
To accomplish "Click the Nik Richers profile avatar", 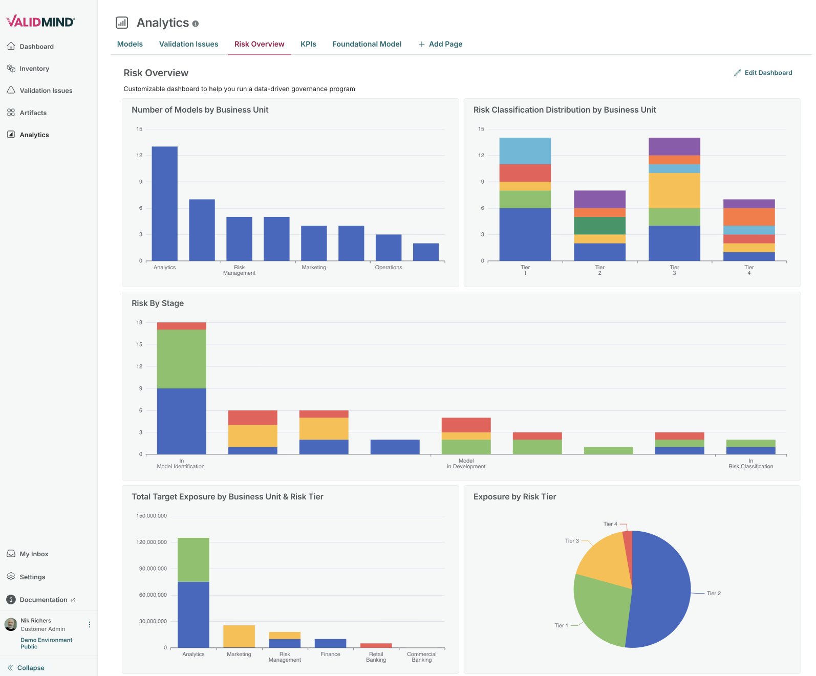I will click(11, 624).
